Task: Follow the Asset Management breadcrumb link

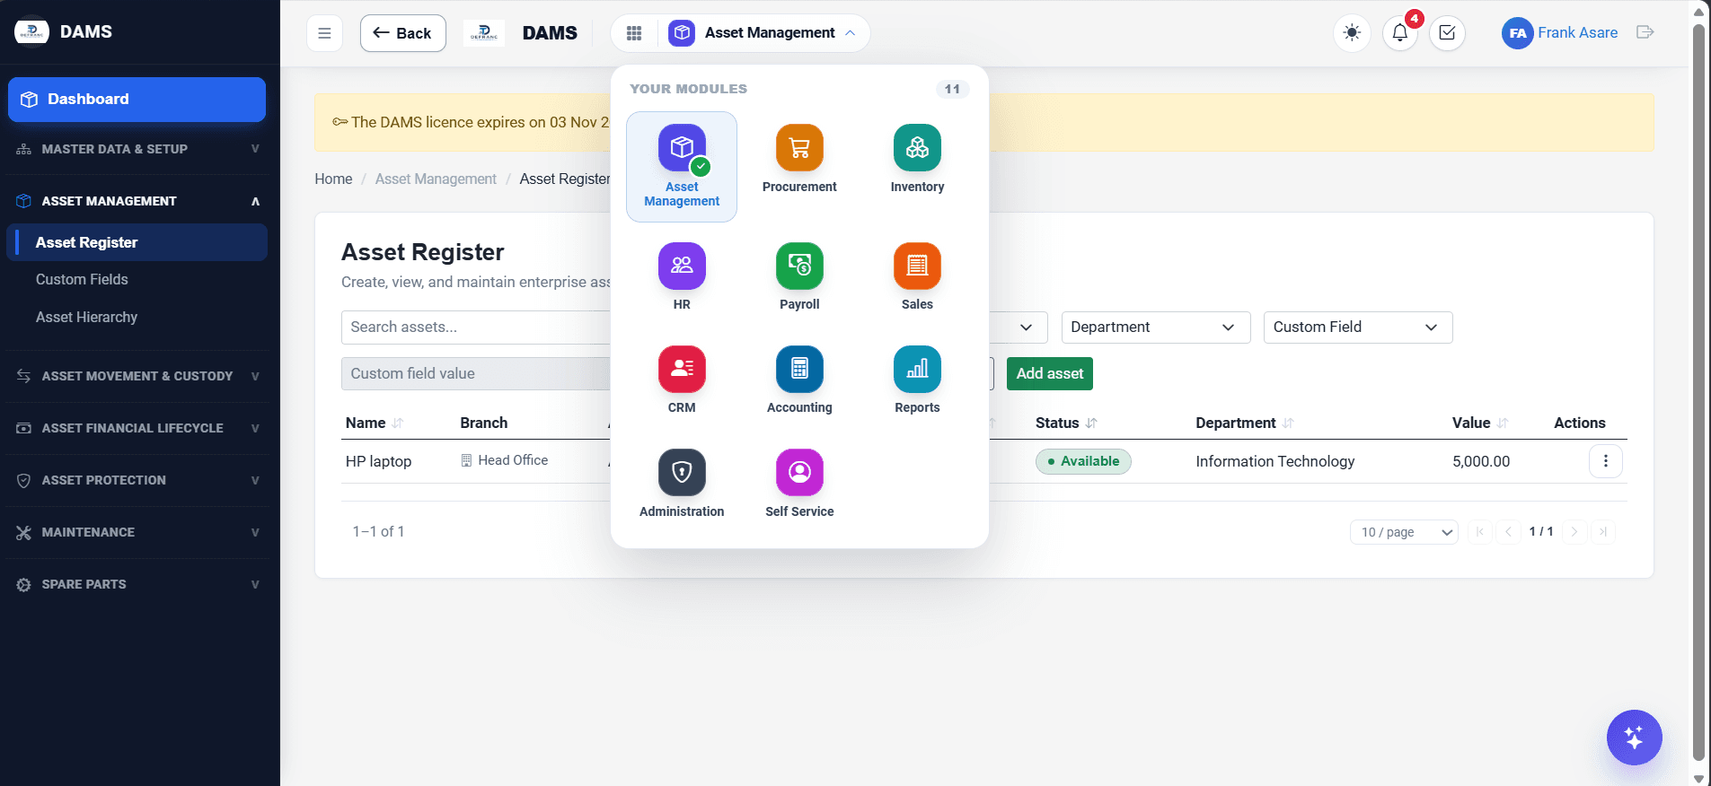Action: click(x=436, y=179)
